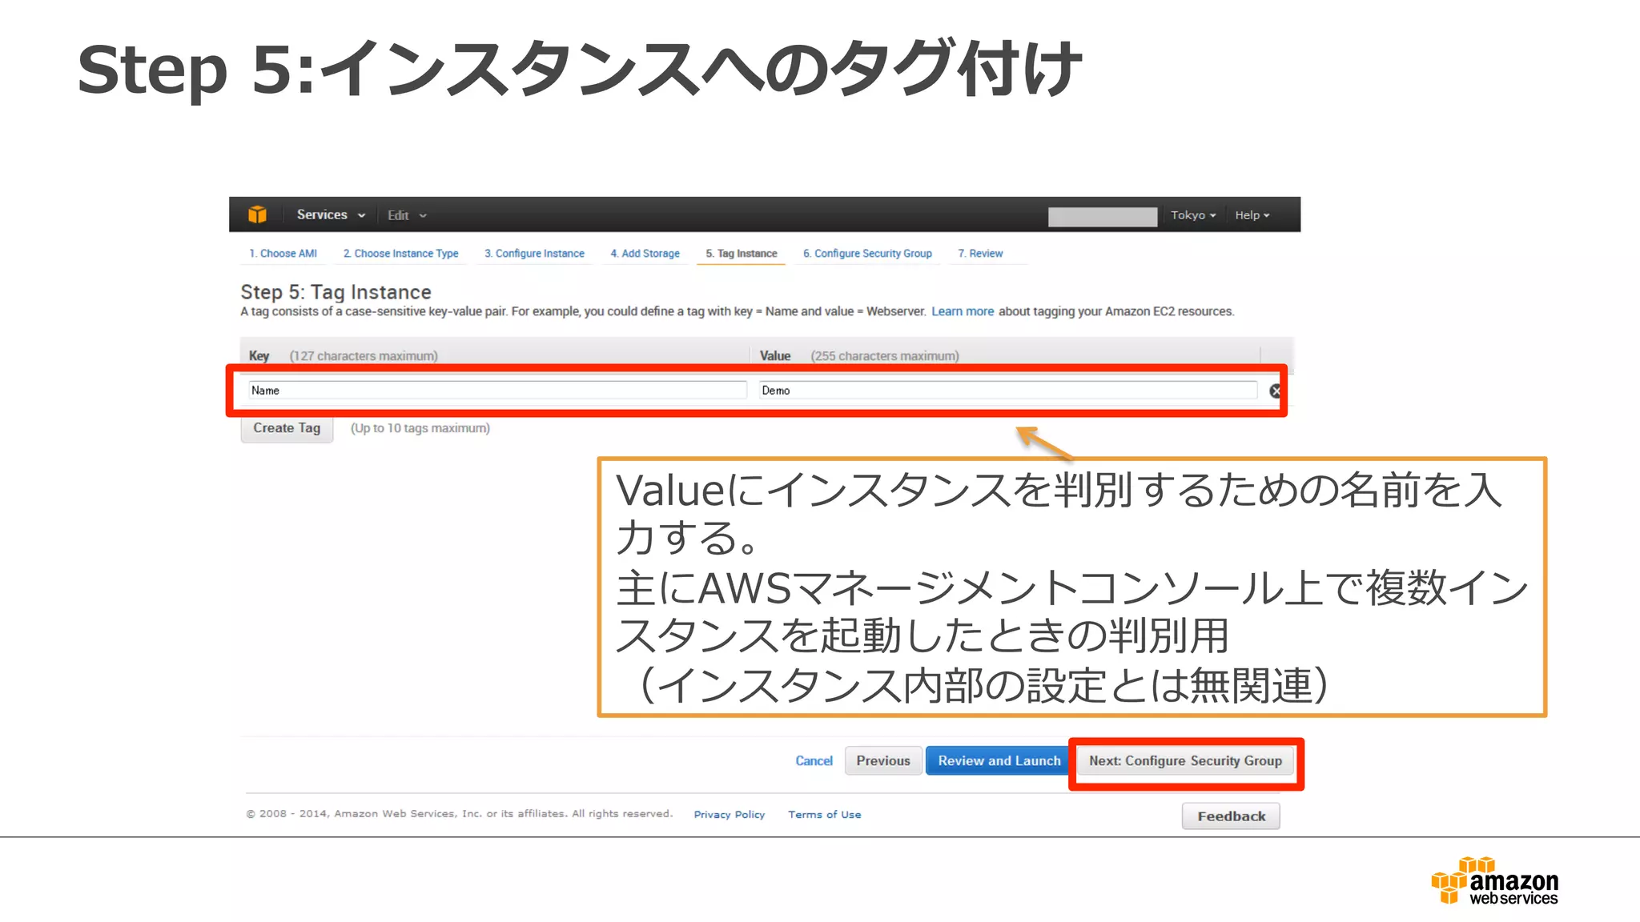This screenshot has height=922, width=1640.
Task: Go to the 1. Choose AMI tab
Action: click(283, 254)
